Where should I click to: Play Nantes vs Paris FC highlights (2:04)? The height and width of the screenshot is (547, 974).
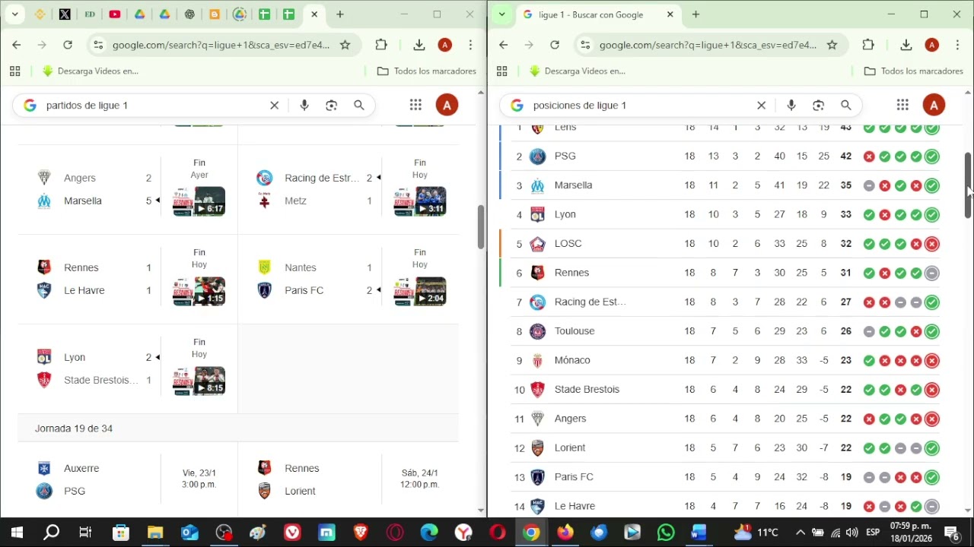coord(420,291)
